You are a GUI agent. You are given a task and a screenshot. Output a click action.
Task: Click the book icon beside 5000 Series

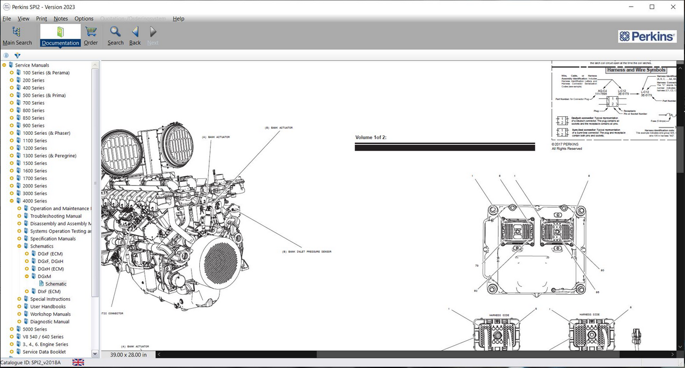[x=18, y=329]
